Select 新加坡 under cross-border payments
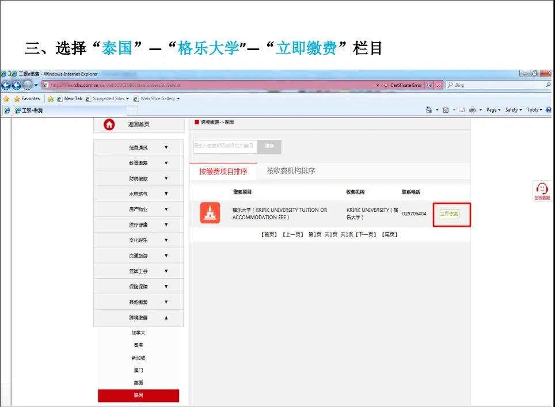The height and width of the screenshot is (407, 555). (138, 358)
